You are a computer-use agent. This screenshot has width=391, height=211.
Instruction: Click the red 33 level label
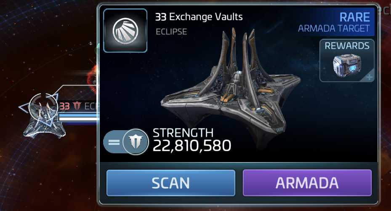(64, 106)
